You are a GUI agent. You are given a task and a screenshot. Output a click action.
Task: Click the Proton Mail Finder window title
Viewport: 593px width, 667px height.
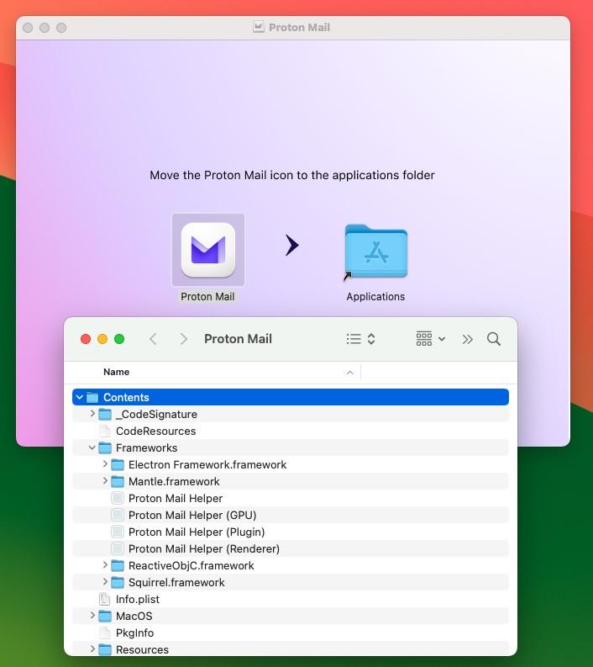coord(238,339)
